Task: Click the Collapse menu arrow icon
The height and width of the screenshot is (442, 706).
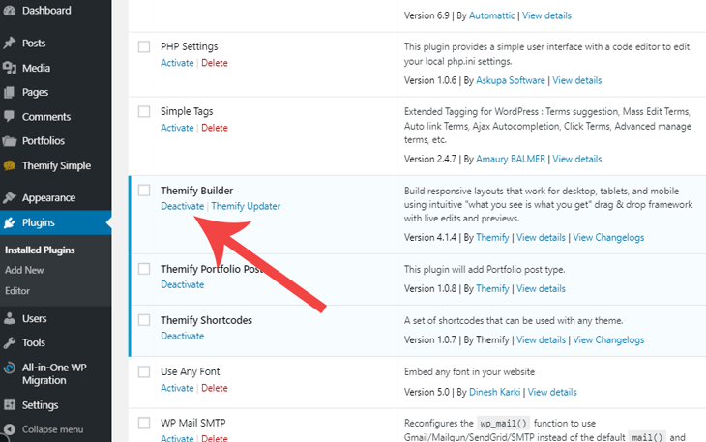Action: point(9,429)
